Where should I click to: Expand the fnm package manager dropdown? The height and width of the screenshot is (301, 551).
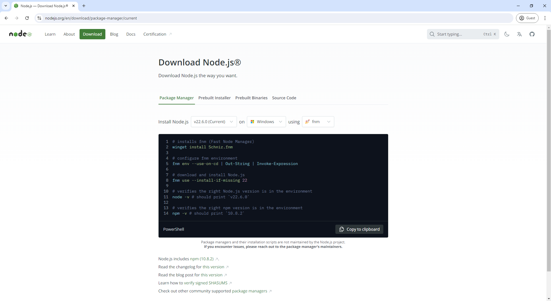point(318,122)
